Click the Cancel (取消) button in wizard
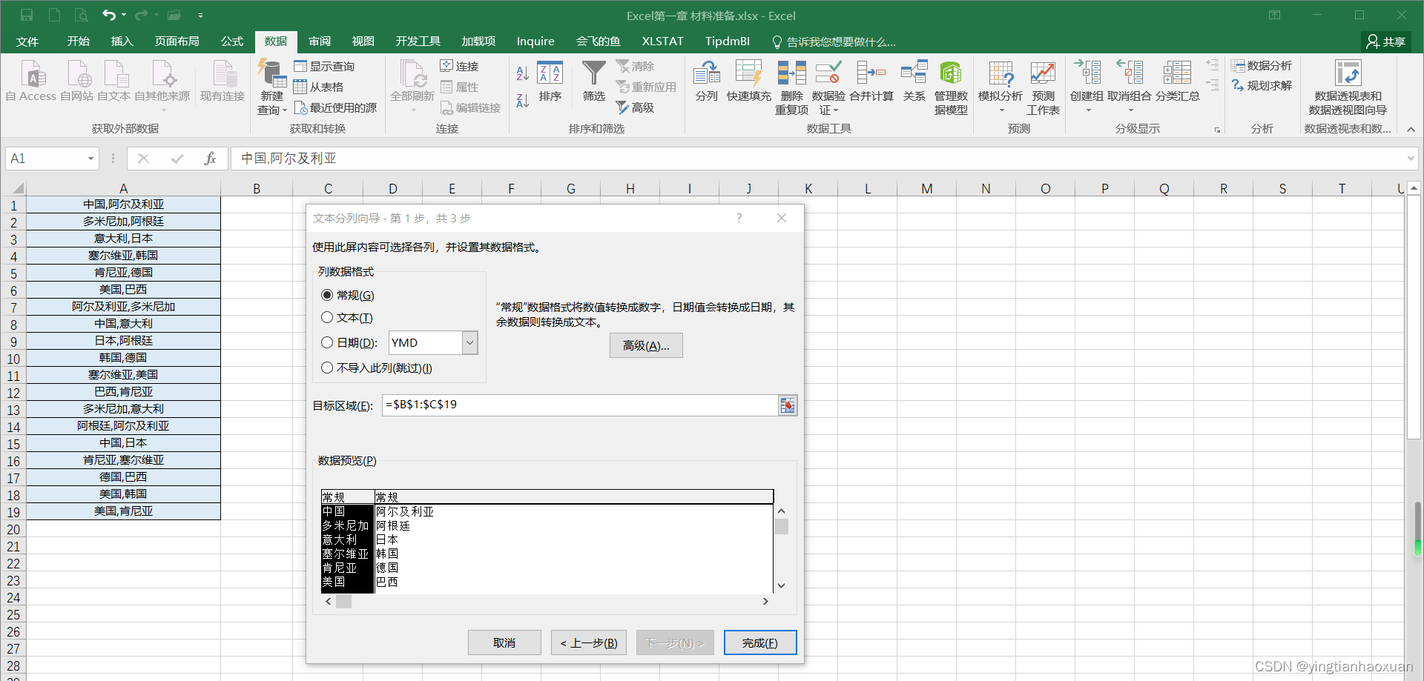1424x681 pixels. click(504, 642)
